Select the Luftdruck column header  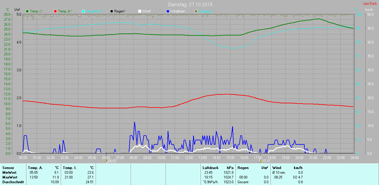click(211, 168)
